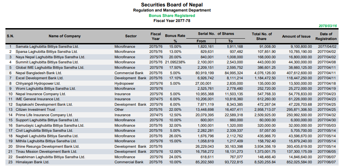The height and width of the screenshot is (166, 344).
Task: Click the 'Sector' column header
Action: 131,36
